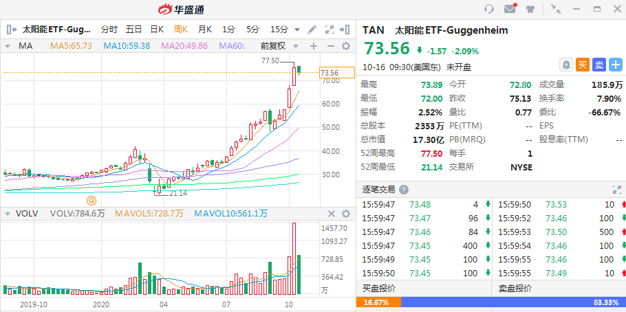Click the stock name title in chart header

[56, 29]
